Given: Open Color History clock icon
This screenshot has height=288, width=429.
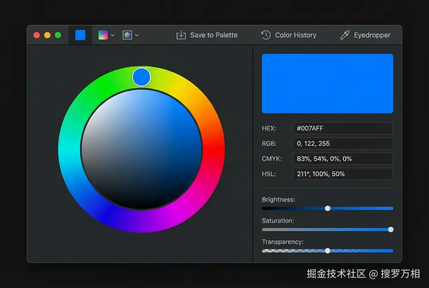Looking at the screenshot, I should (x=266, y=35).
